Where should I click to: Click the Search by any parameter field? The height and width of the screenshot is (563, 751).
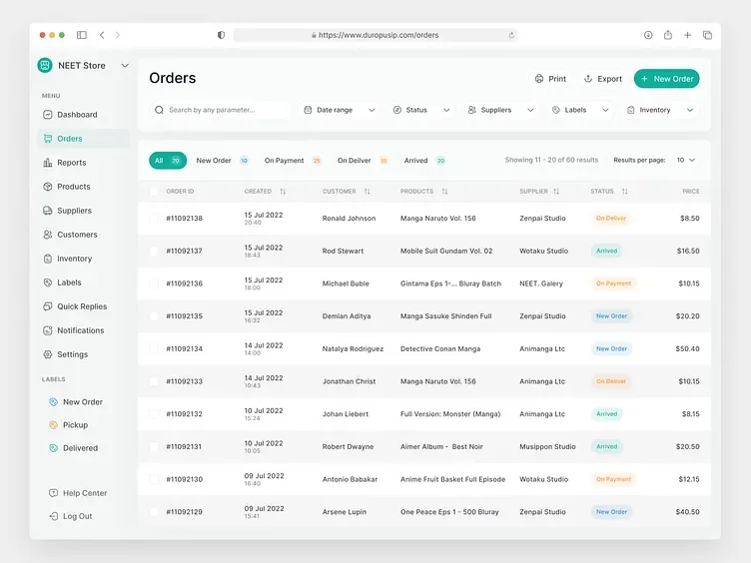tap(220, 110)
